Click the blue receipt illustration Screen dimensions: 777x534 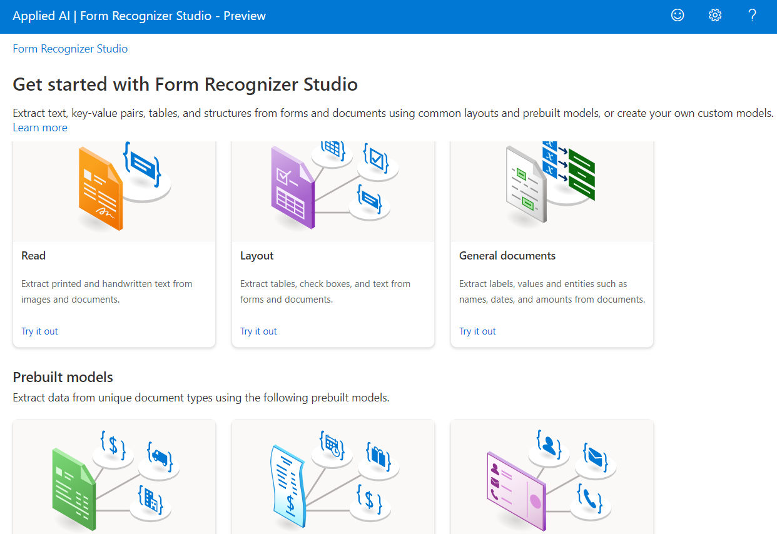[x=288, y=488]
